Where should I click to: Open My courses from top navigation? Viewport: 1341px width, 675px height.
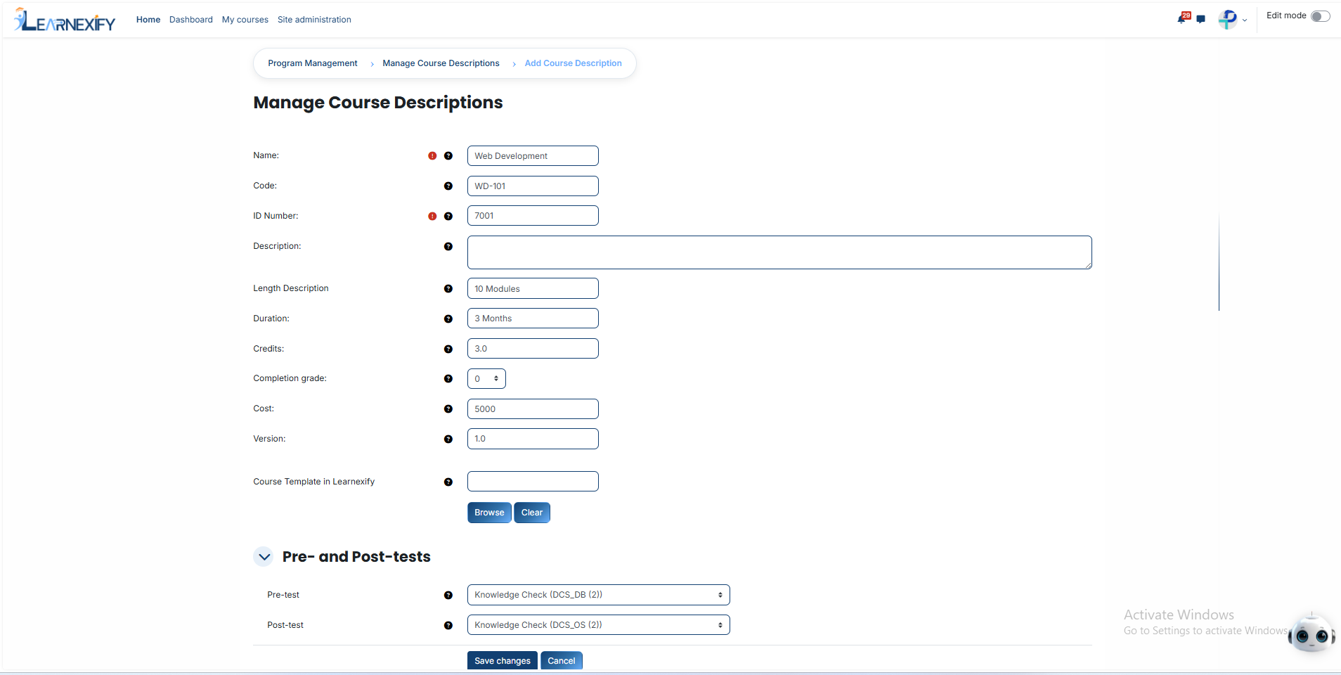[245, 20]
